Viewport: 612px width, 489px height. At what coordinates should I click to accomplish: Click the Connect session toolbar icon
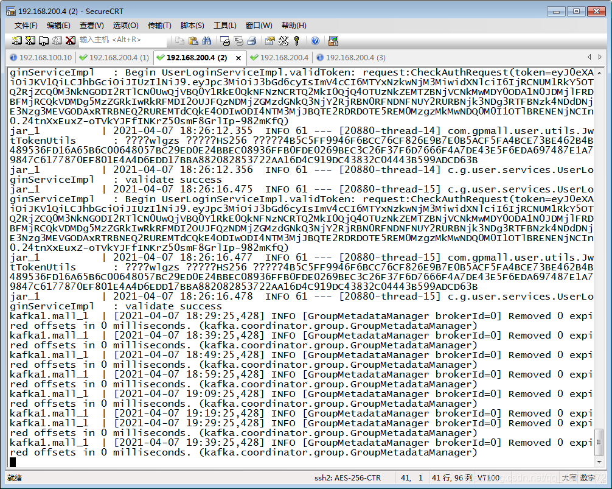click(17, 40)
